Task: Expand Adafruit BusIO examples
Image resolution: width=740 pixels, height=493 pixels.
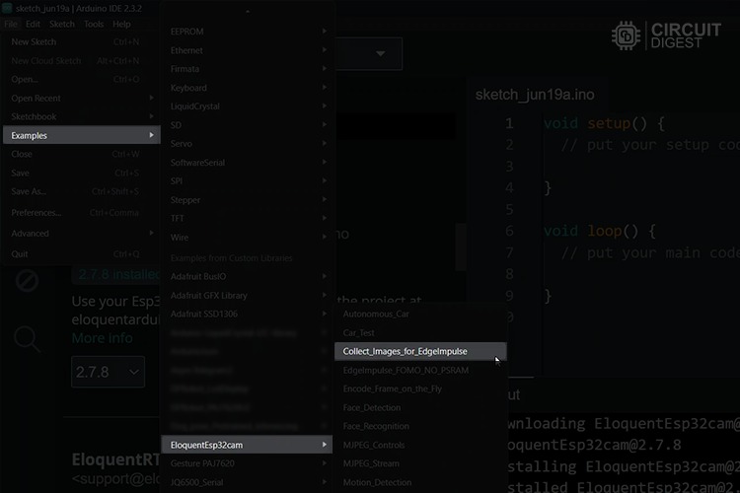Action: [x=247, y=276]
